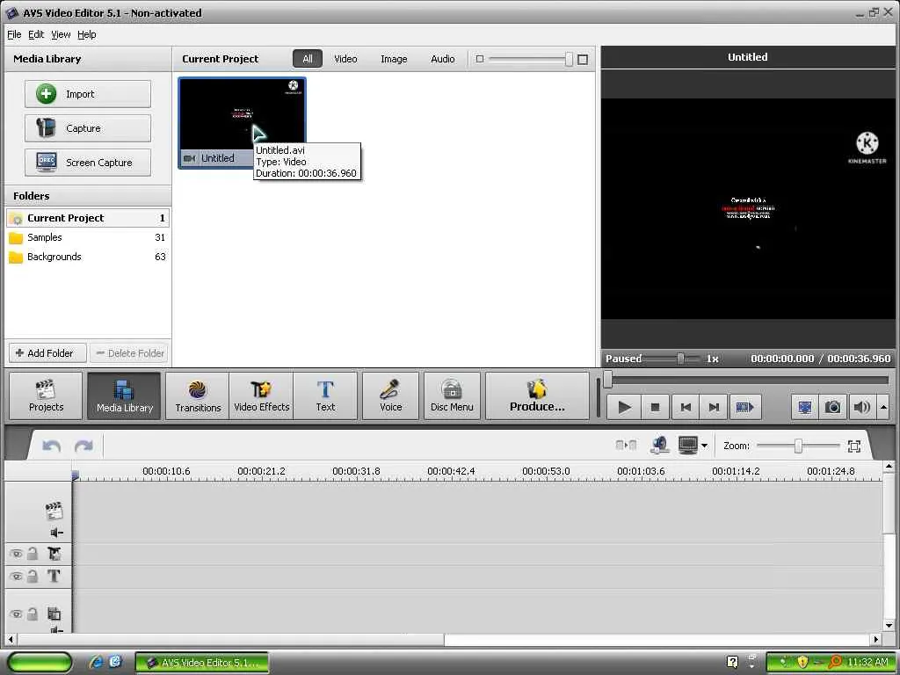900x675 pixels.
Task: Open the Edit menu
Action: [x=36, y=34]
